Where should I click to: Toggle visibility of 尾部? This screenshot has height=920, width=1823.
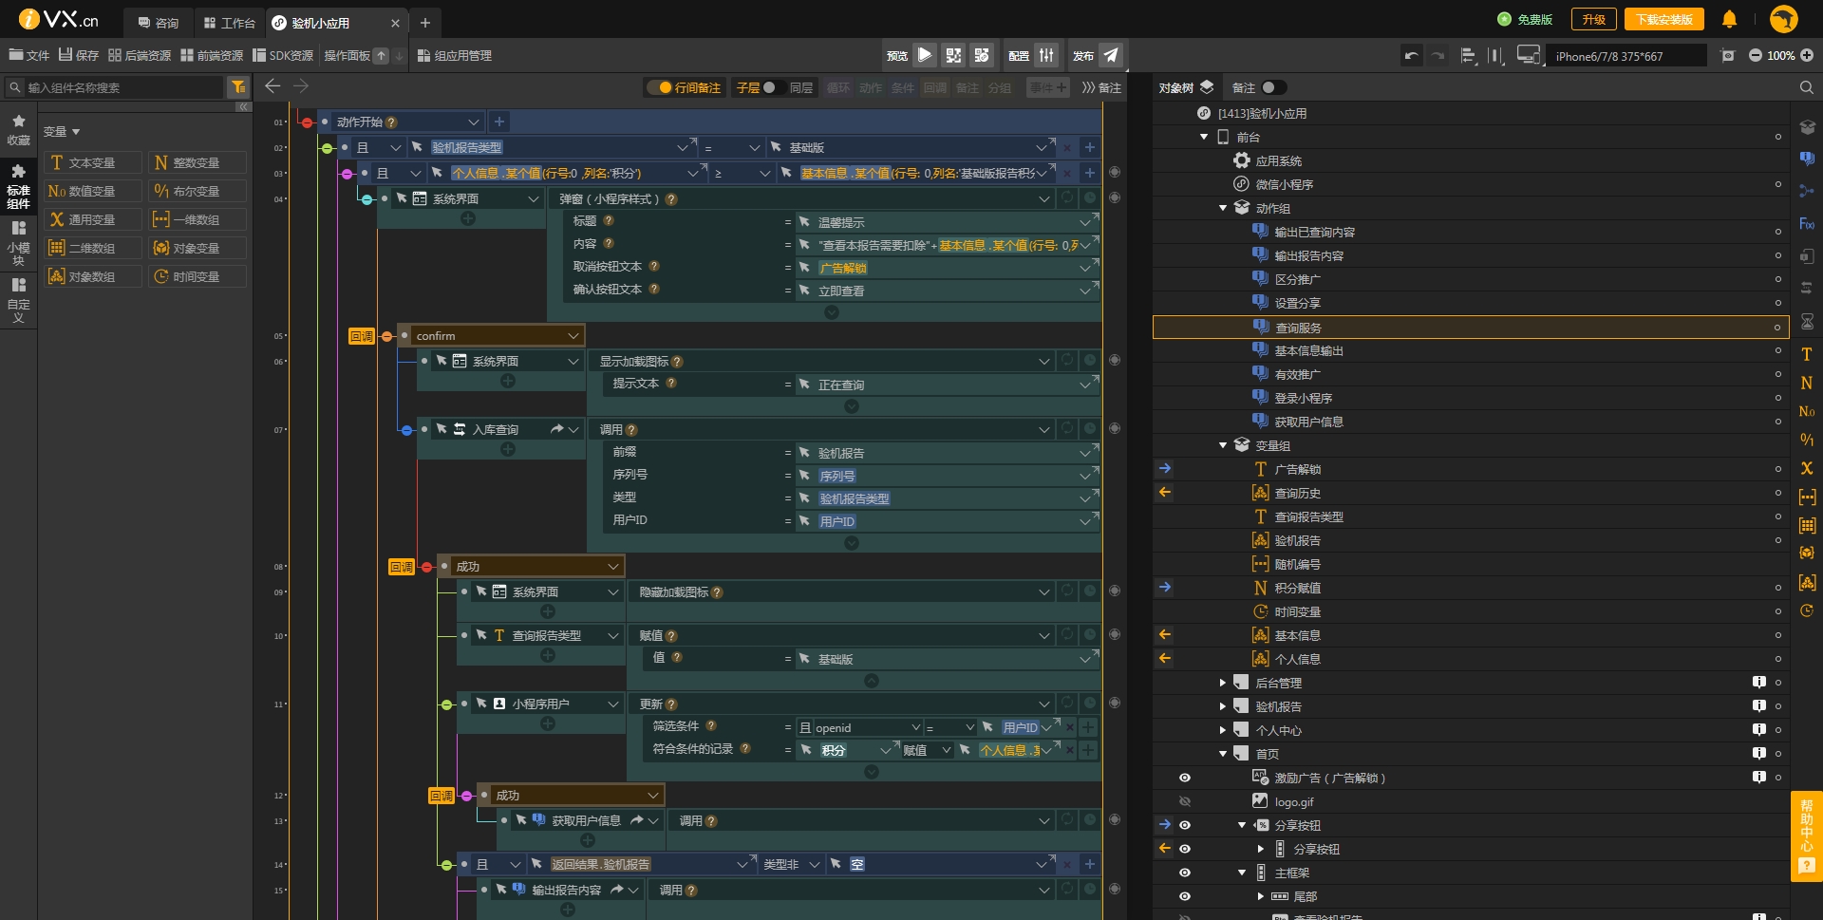[1184, 896]
